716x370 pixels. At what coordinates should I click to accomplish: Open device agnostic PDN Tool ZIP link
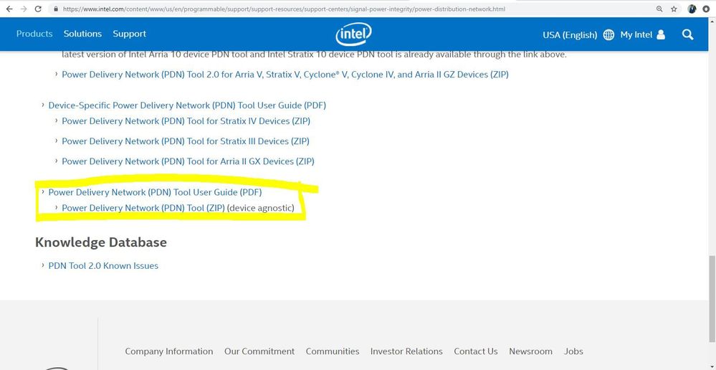coord(143,208)
